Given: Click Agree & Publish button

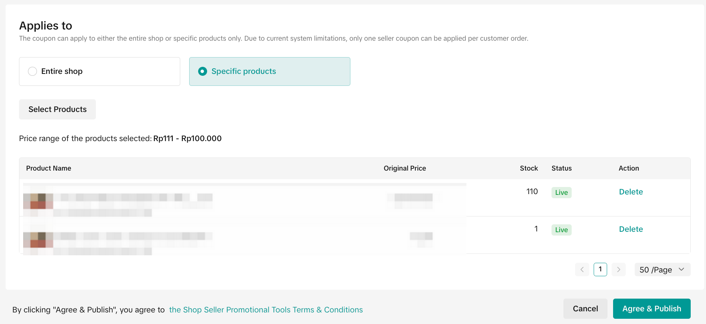Looking at the screenshot, I should tap(652, 309).
